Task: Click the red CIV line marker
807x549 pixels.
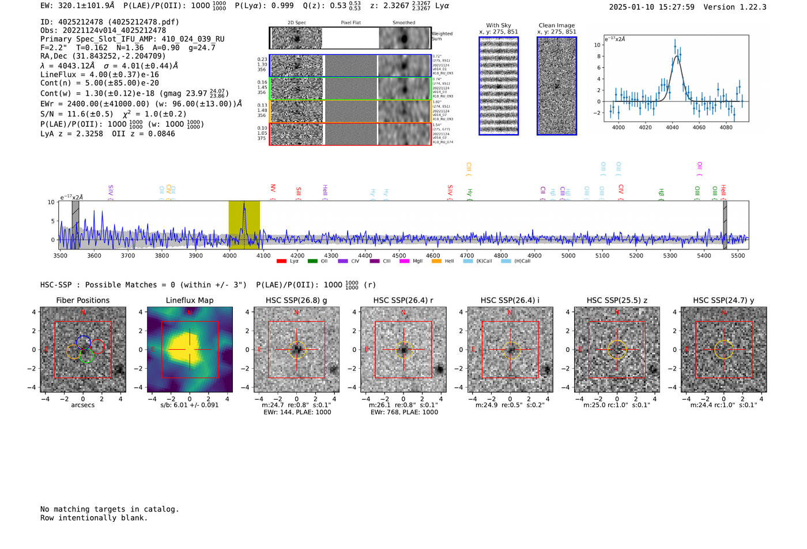Action: click(621, 192)
